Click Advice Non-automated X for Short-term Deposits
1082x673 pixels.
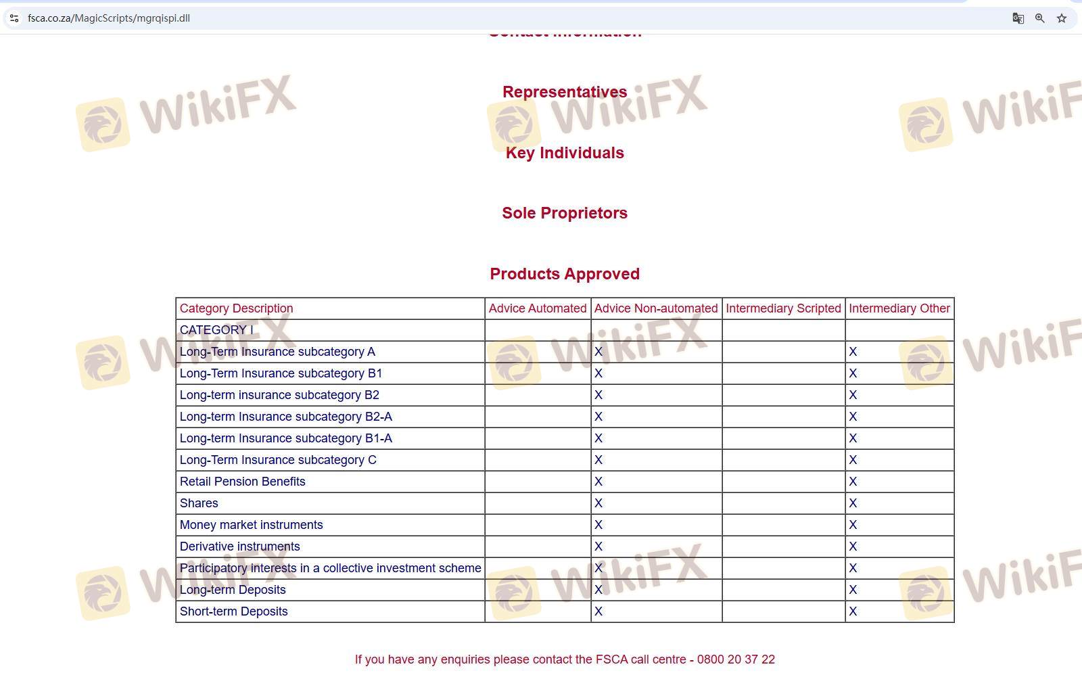(x=598, y=611)
